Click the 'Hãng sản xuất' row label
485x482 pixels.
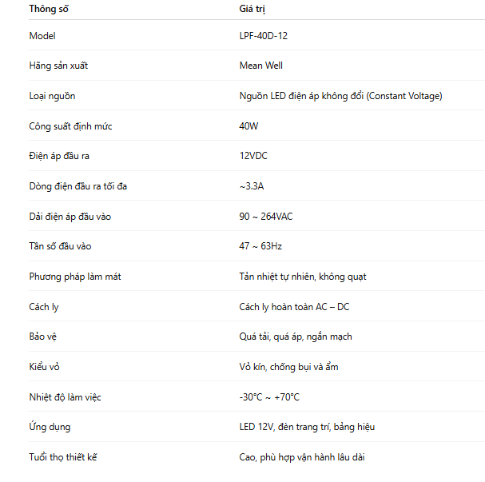58,66
